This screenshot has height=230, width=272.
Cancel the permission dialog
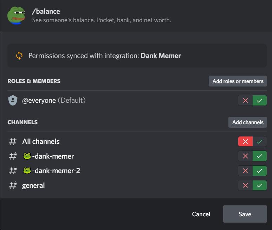pyautogui.click(x=201, y=214)
